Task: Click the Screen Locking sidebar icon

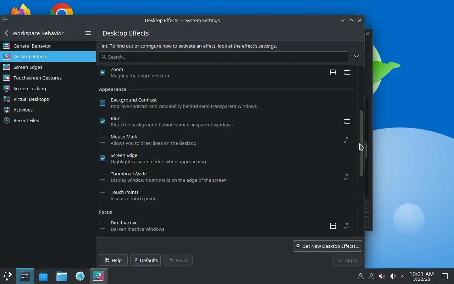Action: pyautogui.click(x=7, y=88)
